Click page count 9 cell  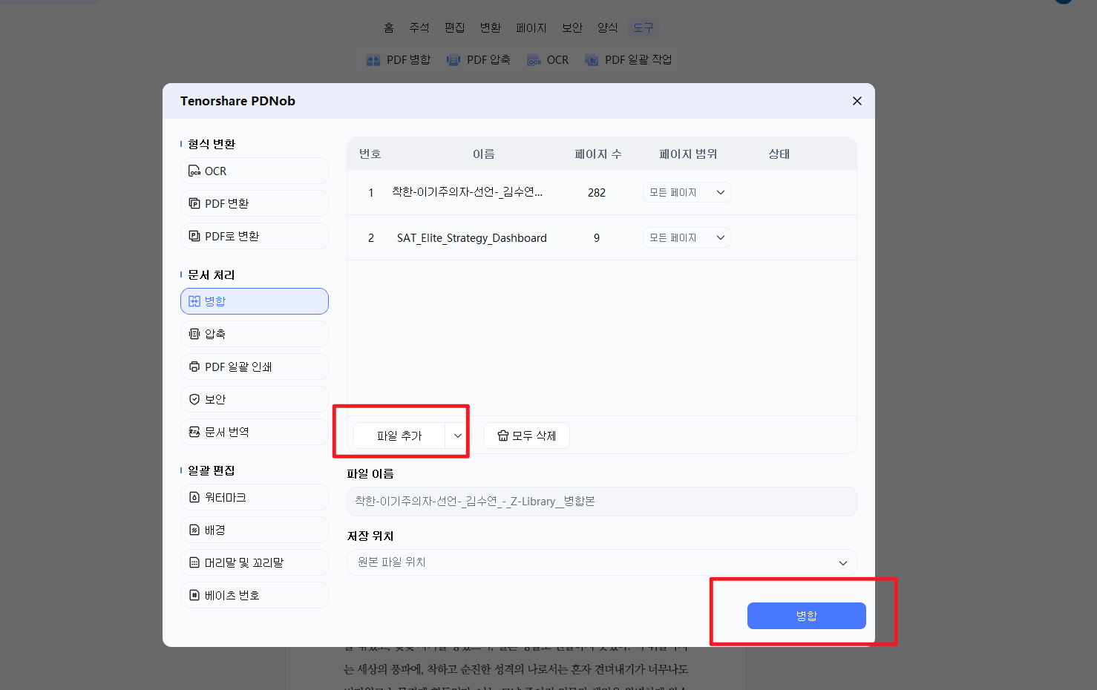coord(597,237)
